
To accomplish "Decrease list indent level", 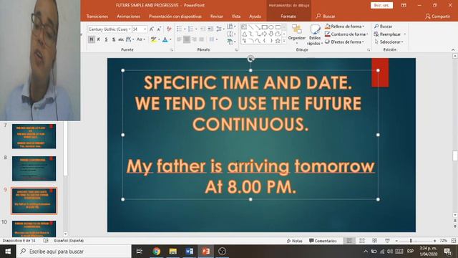I will 203,29.
